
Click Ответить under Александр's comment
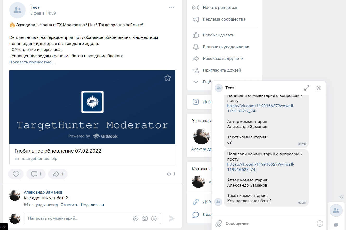(69, 205)
